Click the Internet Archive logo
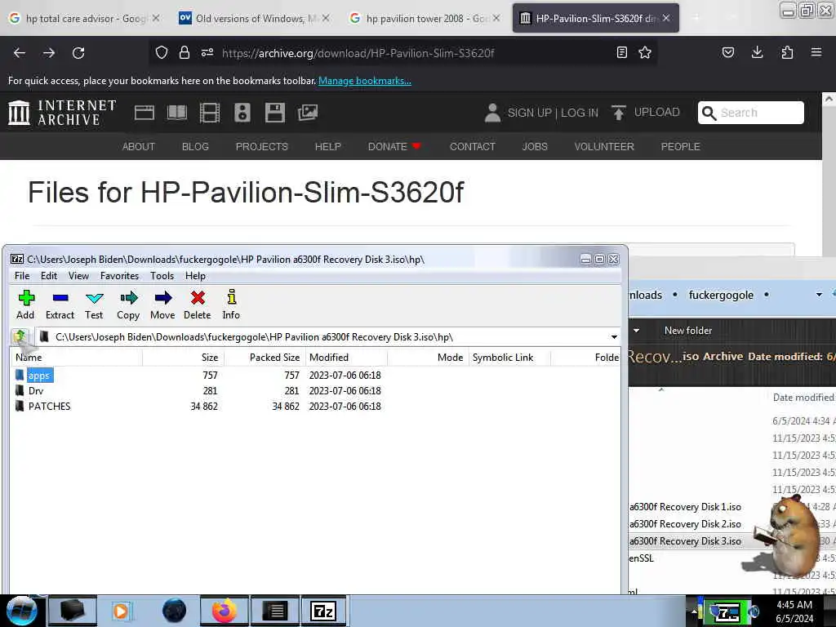 62,113
